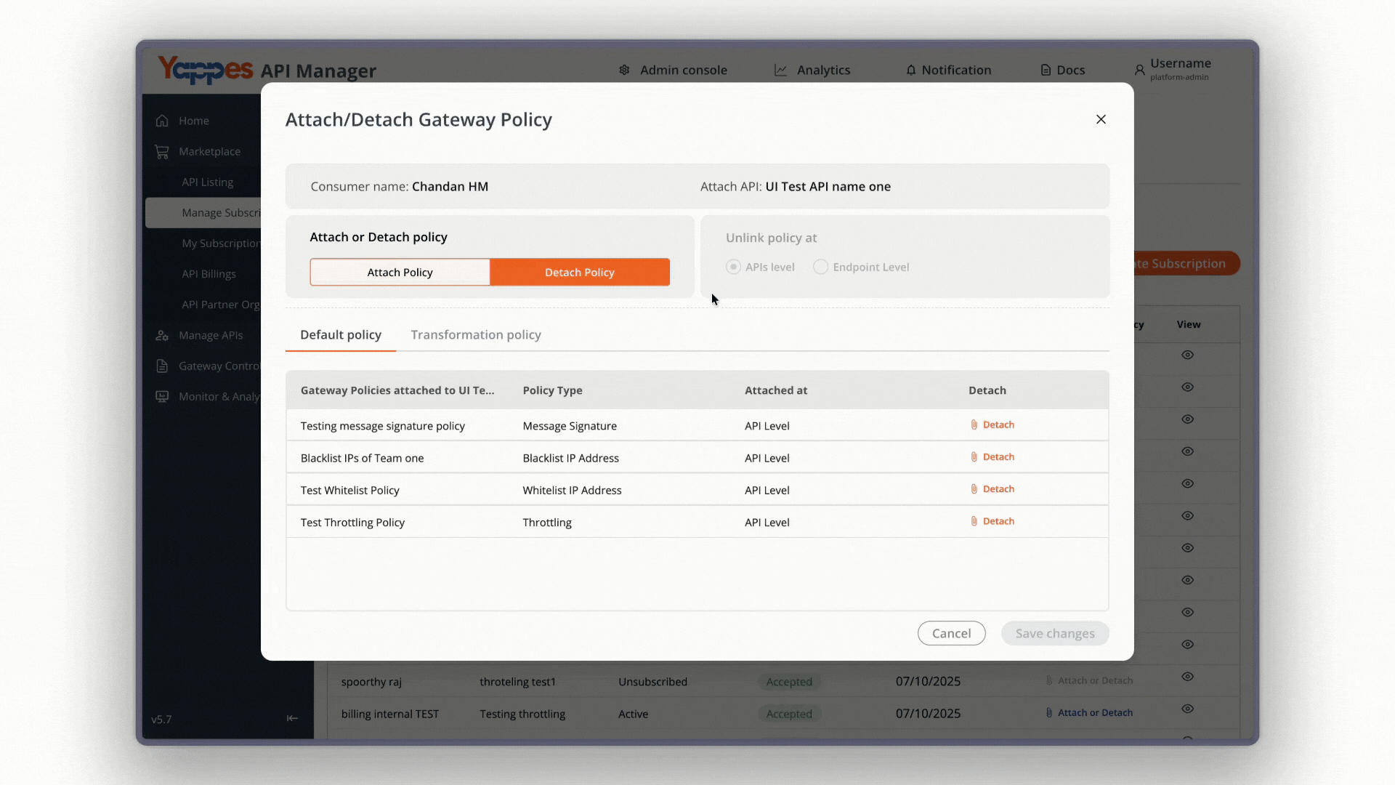Open the Admin console gear icon
Image resolution: width=1395 pixels, height=785 pixels.
pos(624,70)
